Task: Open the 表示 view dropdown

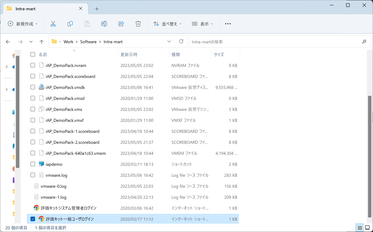Action: (x=203, y=24)
